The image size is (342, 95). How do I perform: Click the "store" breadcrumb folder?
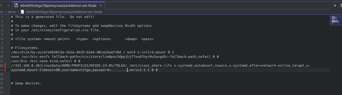(11, 12)
